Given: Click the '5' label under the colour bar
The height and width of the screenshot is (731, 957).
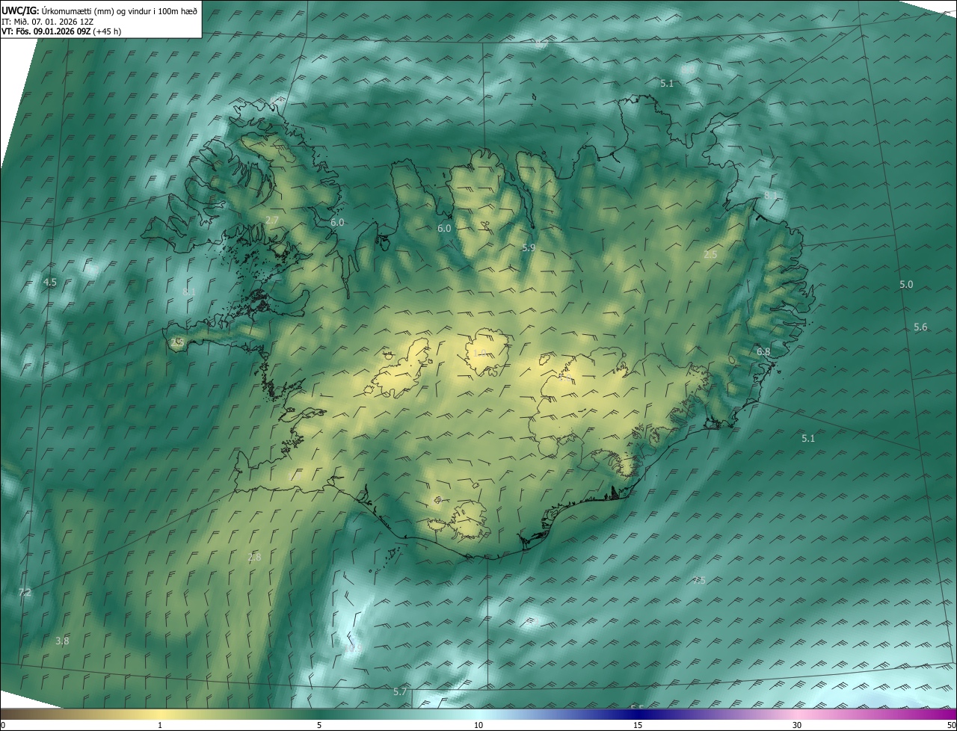Looking at the screenshot, I should point(319,726).
